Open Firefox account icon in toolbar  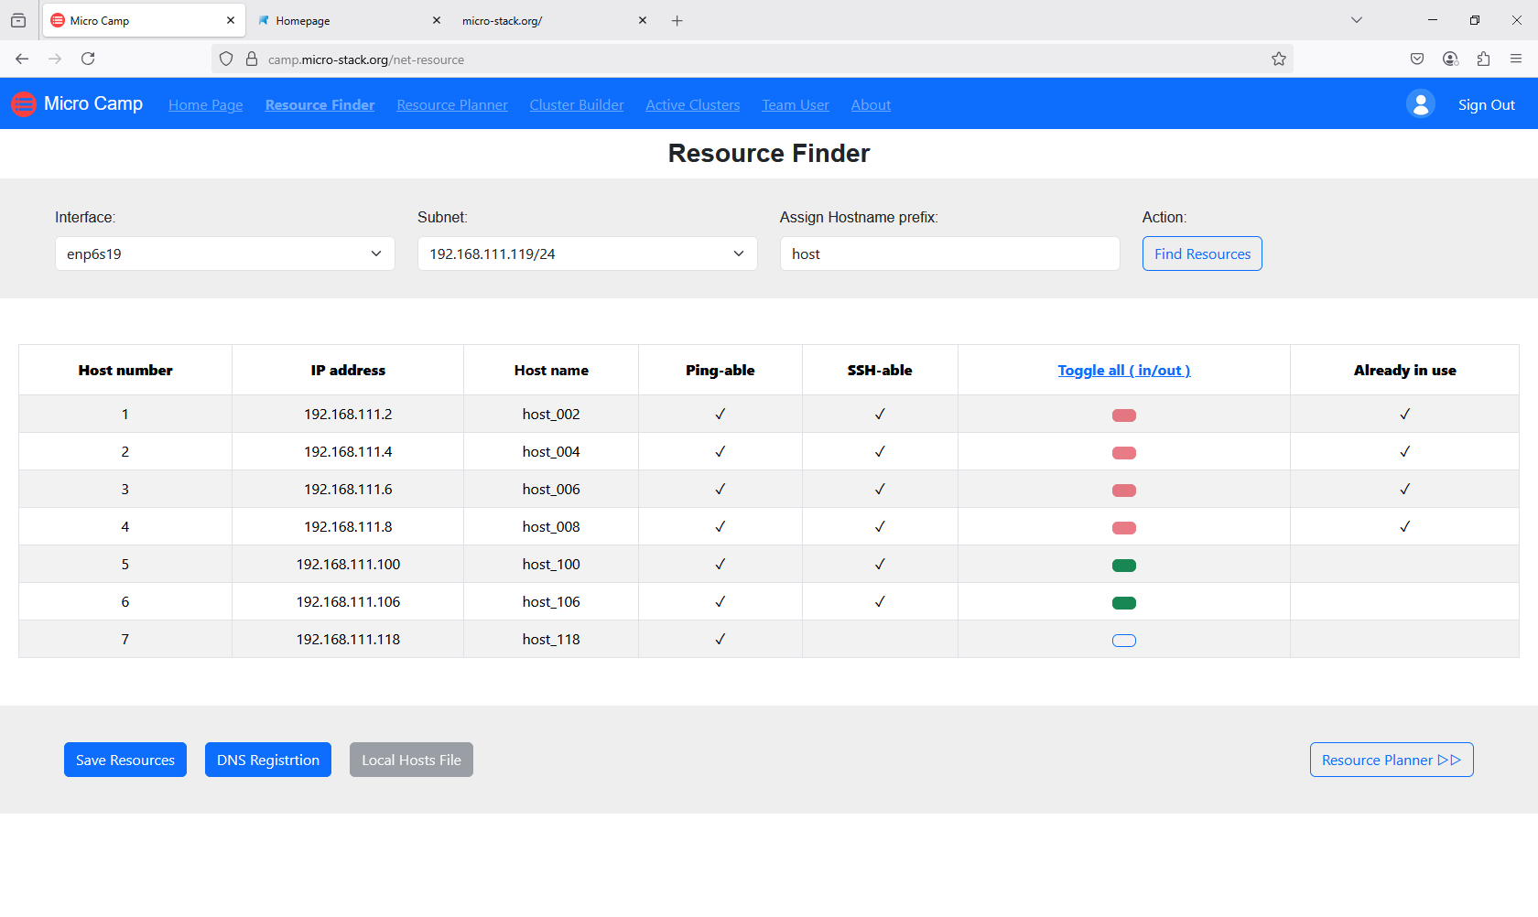(x=1450, y=59)
